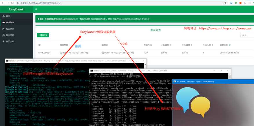Click the 传输方式 column header
This screenshot has height=126, width=254.
[148, 45]
